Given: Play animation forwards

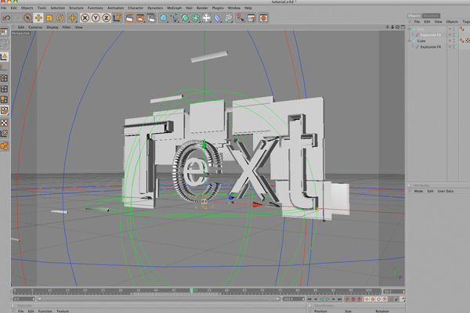Looking at the screenshot, I should point(327,299).
